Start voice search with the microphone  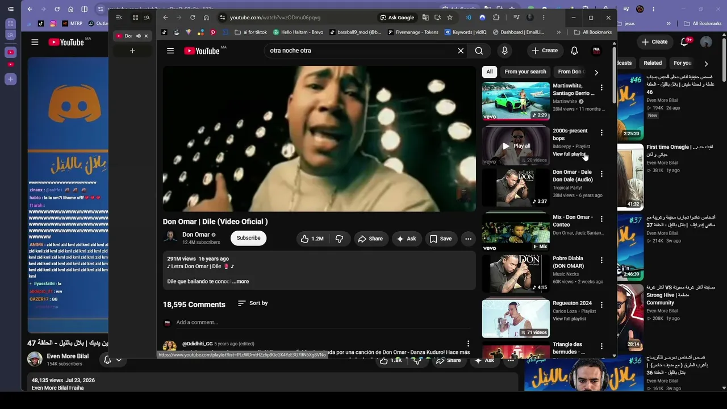(x=504, y=51)
